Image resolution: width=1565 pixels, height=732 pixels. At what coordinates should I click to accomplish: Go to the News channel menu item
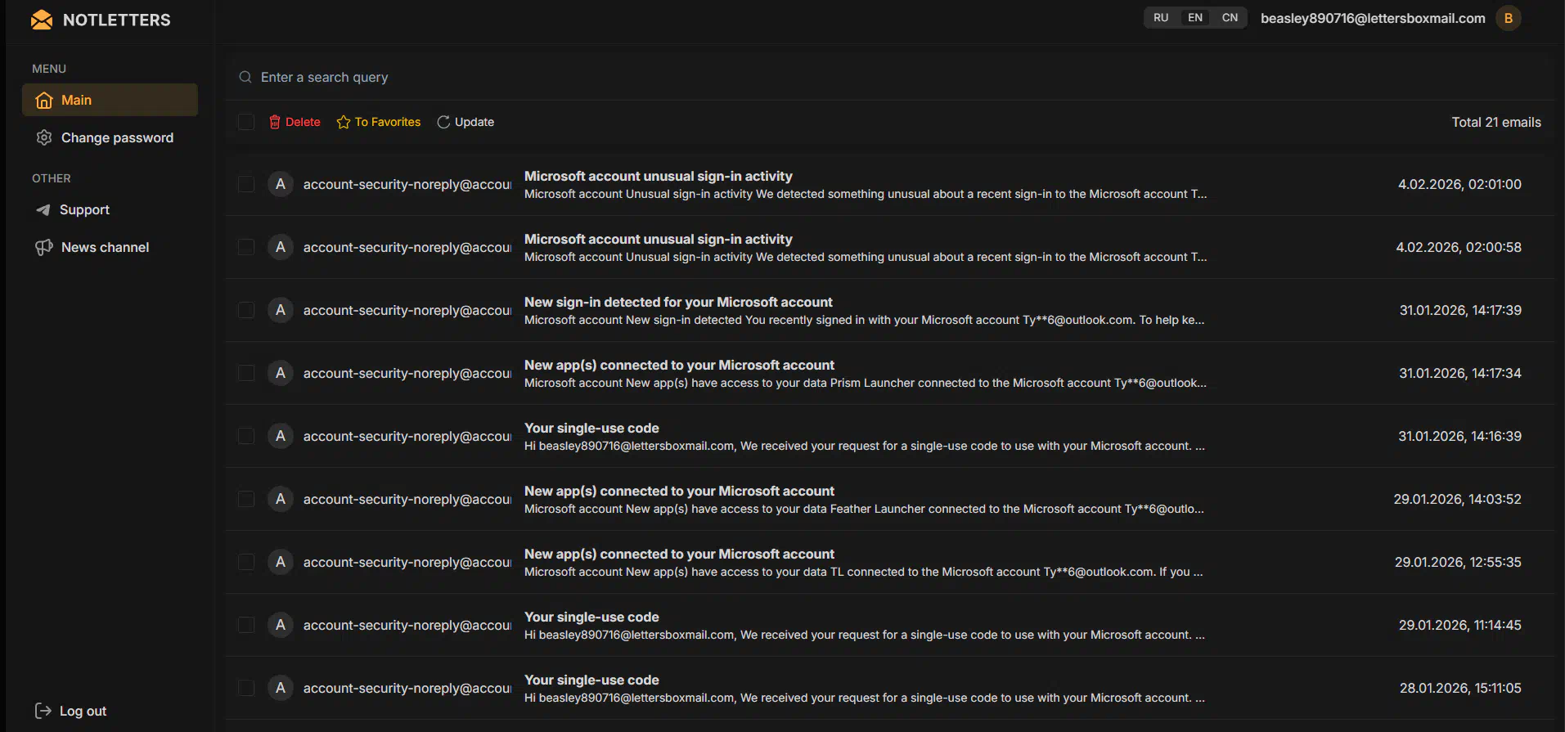[x=105, y=247]
